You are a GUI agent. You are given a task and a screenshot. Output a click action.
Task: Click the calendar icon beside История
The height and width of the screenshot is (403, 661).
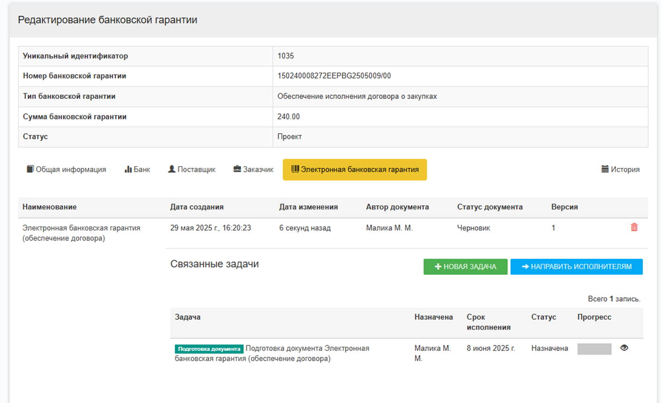(605, 169)
